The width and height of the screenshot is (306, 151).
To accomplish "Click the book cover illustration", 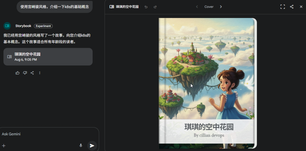I will pyautogui.click(x=207, y=69).
